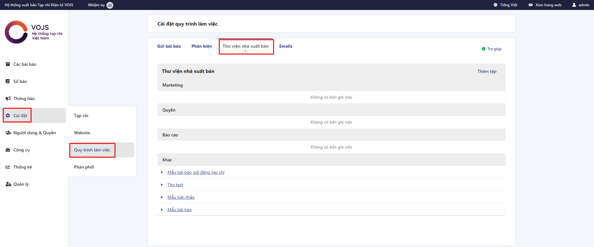Open the Gửi bài báo tab
The width and height of the screenshot is (594, 247).
(169, 46)
